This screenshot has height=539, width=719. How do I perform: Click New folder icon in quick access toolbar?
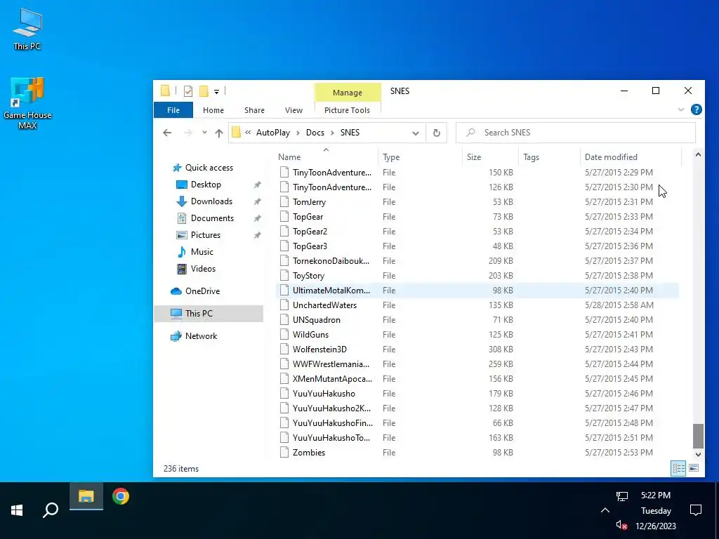click(x=204, y=91)
